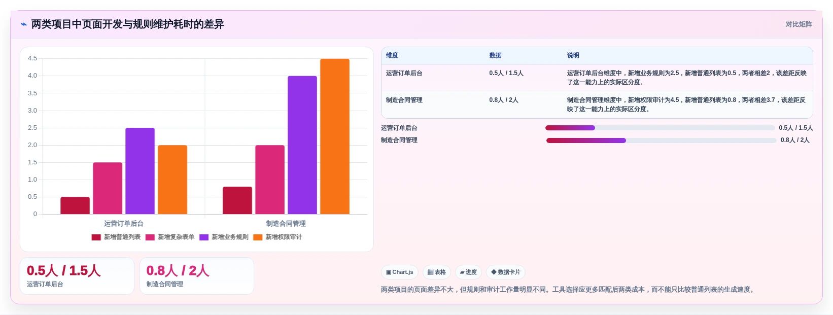Click the 0.5人 / 1.5人 value beside progress bar
833x315 pixels.
point(796,128)
